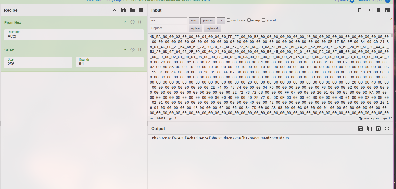Screen dimensions: 396x189
Task: Save the output to a file
Action: [361, 128]
